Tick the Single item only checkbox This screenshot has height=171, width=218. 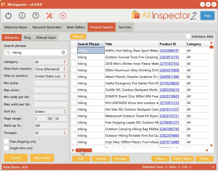tap(6, 148)
